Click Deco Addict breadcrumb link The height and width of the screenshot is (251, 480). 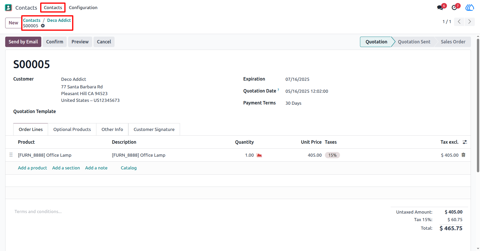pos(59,20)
